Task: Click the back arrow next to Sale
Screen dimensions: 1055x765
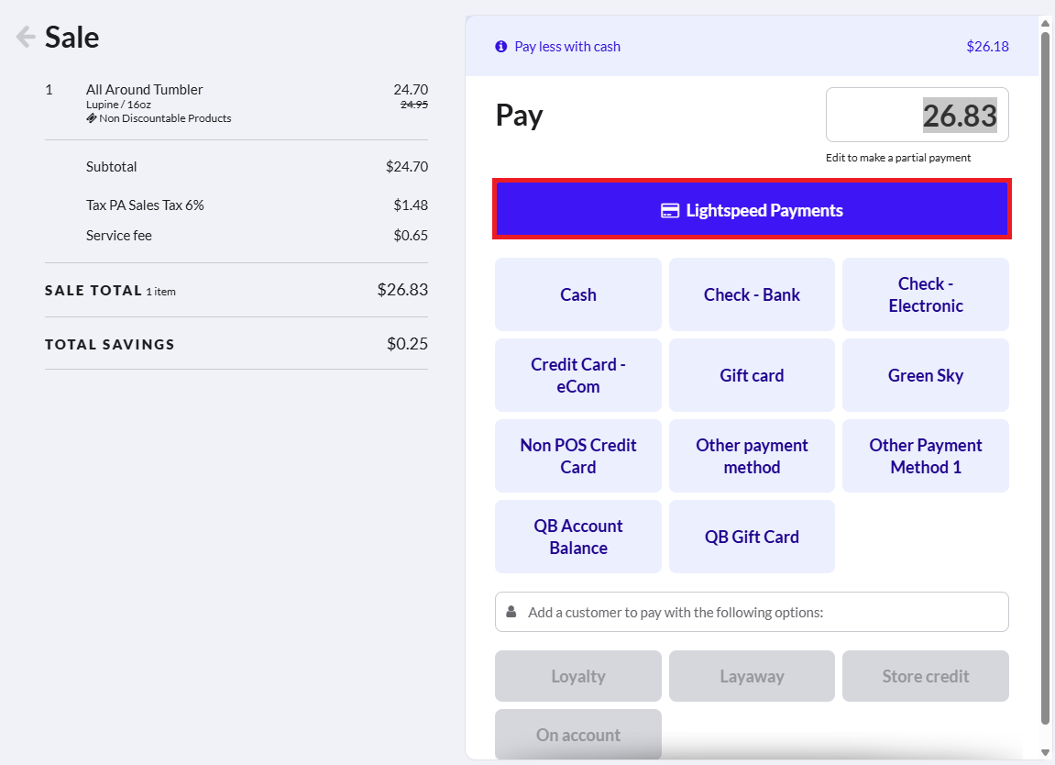Action: [x=26, y=37]
